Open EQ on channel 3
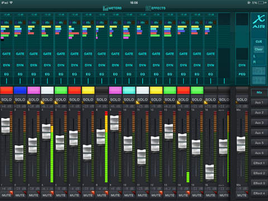Screen dimensions: 268x201 [x=33, y=74]
